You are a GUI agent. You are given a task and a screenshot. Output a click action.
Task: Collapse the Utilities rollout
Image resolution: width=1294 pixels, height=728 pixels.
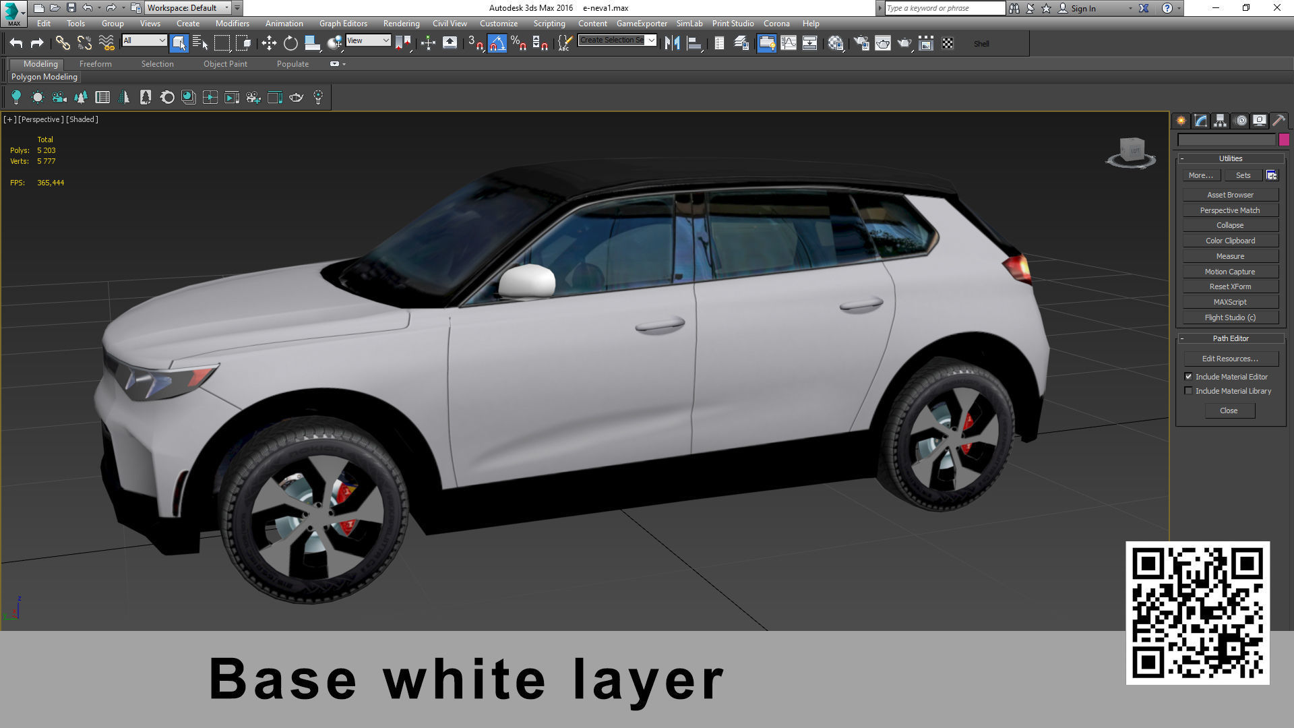click(1231, 158)
